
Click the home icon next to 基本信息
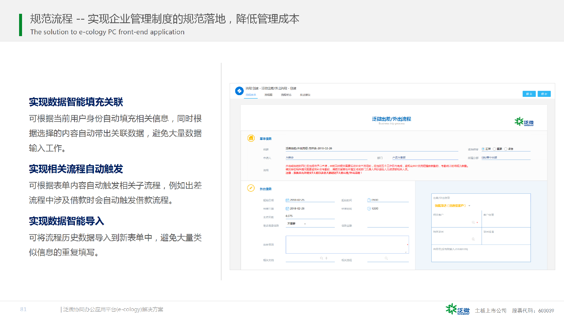(x=251, y=138)
